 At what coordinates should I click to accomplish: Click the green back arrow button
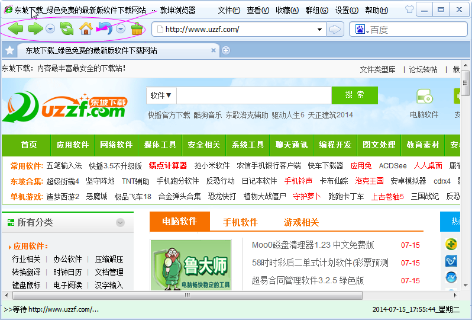[x=15, y=29]
